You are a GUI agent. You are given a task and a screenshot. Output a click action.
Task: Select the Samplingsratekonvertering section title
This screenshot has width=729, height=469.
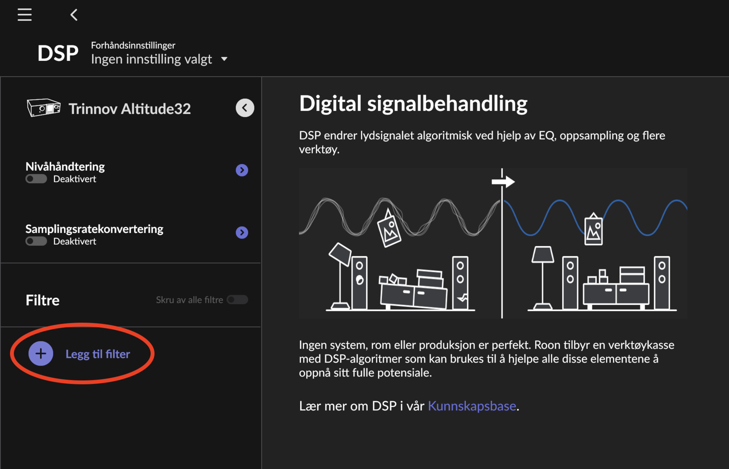(x=94, y=229)
